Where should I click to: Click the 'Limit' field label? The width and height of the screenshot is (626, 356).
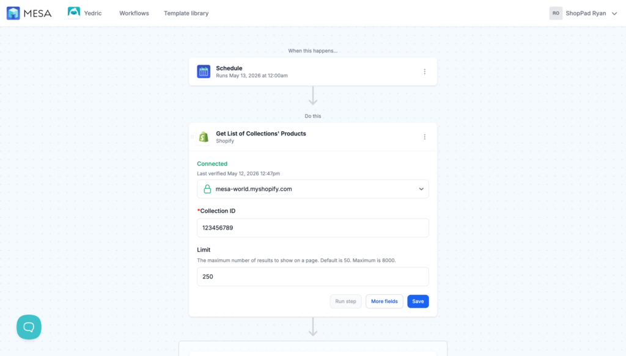coord(204,250)
